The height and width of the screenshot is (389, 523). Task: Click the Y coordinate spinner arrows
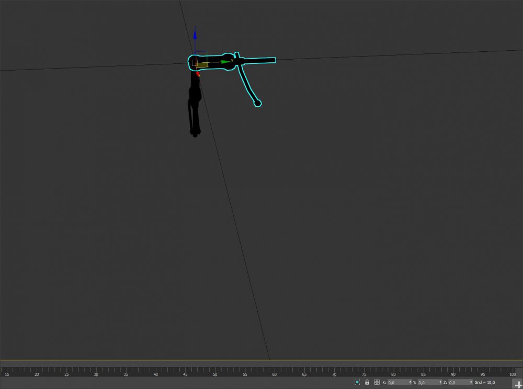click(440, 383)
